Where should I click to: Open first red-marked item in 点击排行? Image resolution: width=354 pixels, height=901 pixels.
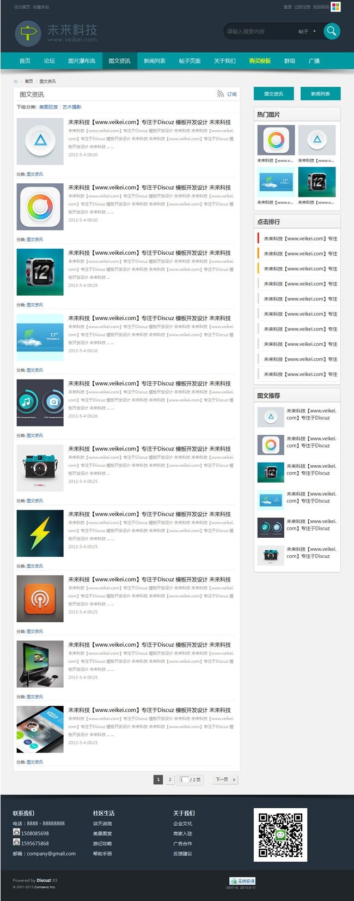pos(300,238)
